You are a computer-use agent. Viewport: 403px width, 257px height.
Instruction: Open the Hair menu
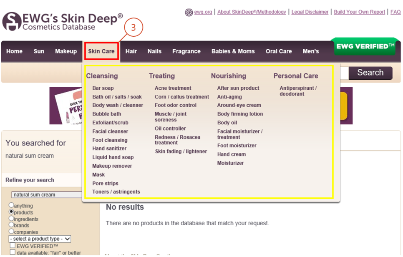(131, 51)
